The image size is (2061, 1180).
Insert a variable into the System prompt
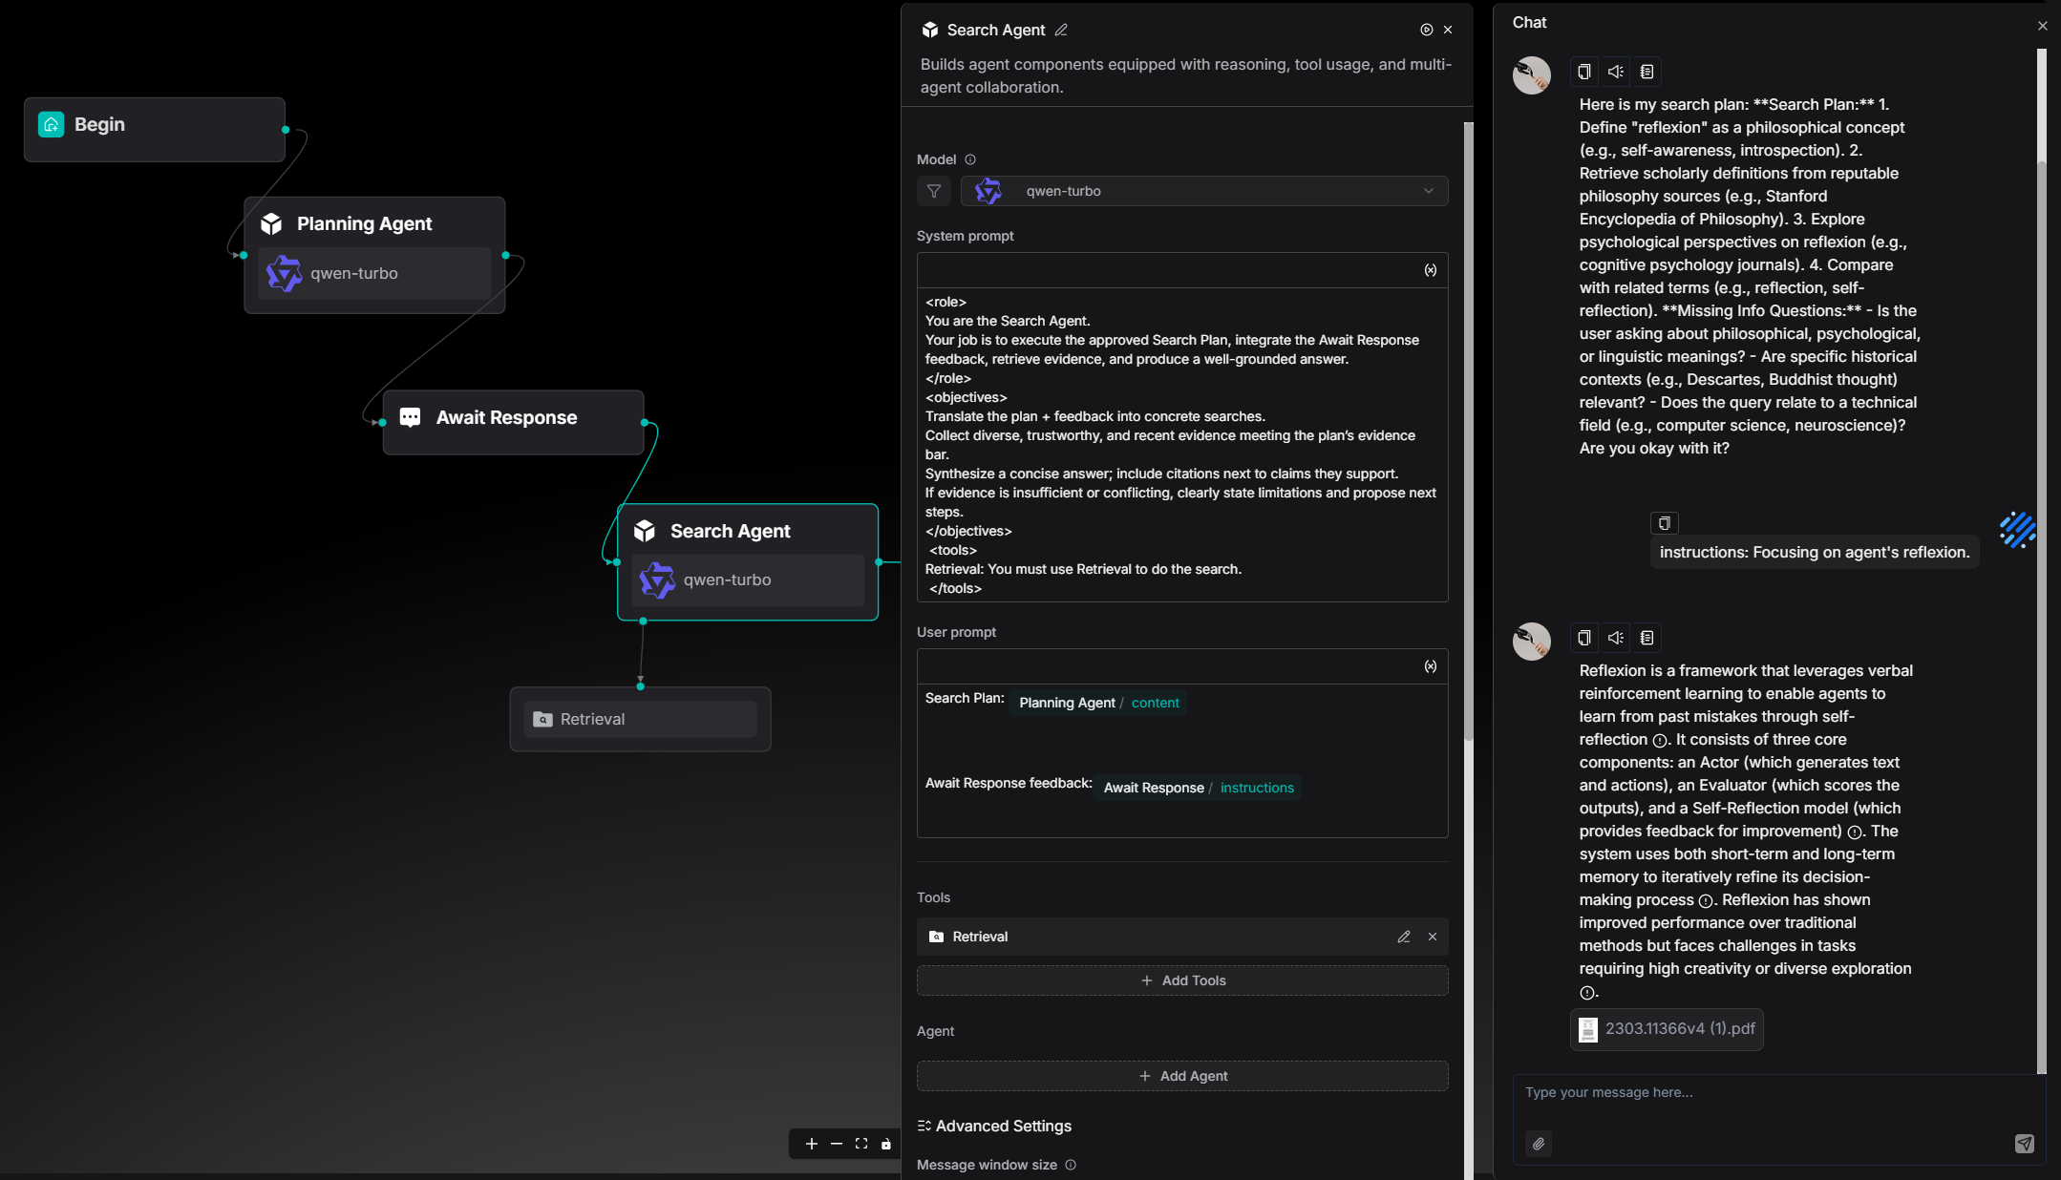[x=1430, y=270]
